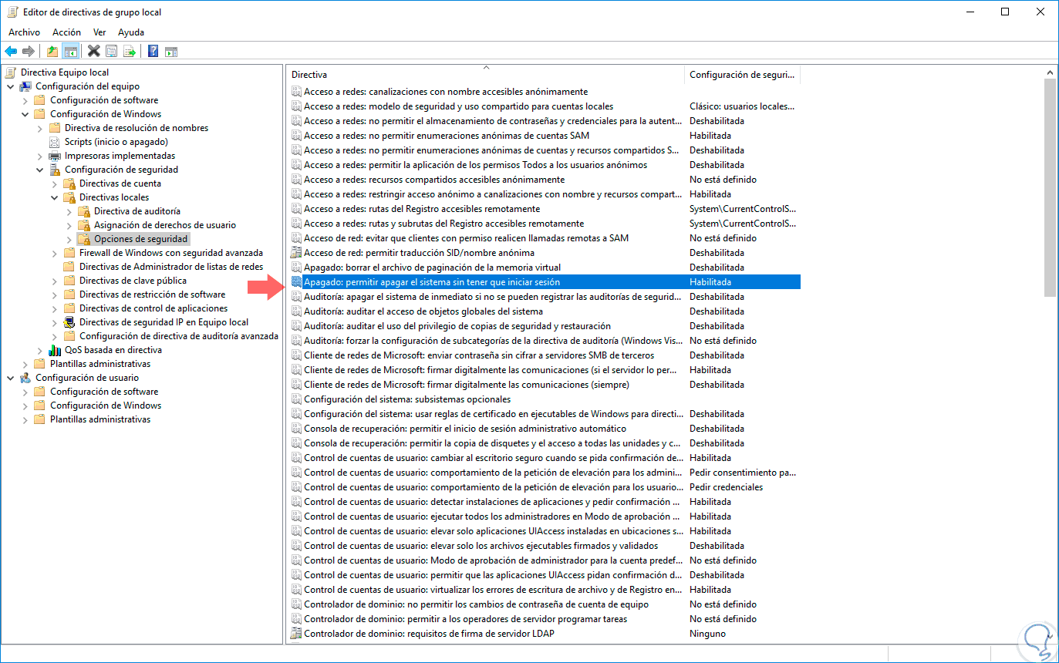The width and height of the screenshot is (1059, 663).
Task: Open the properties toolbar icon
Action: click(112, 52)
